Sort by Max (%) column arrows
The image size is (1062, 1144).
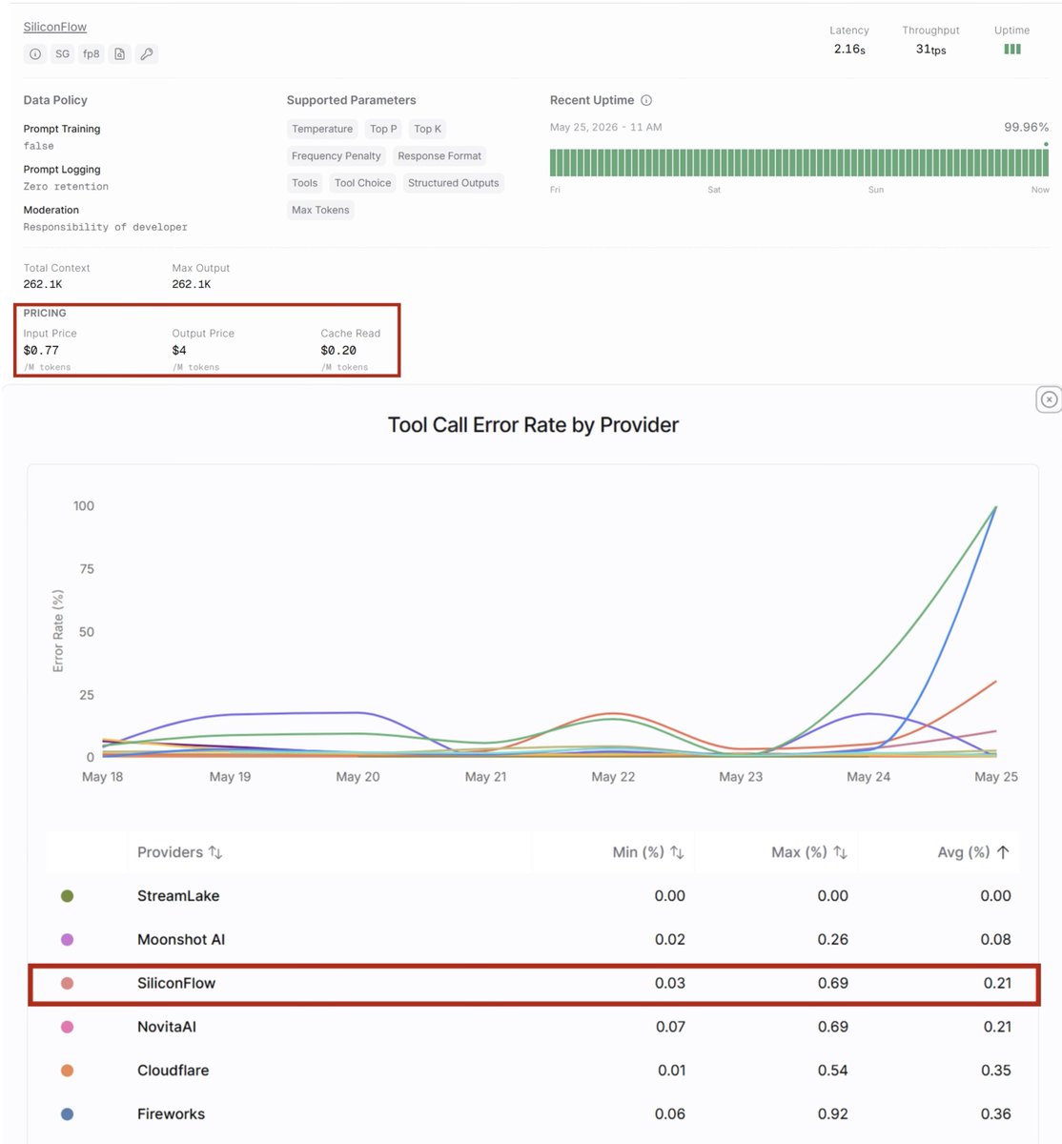pyautogui.click(x=840, y=852)
